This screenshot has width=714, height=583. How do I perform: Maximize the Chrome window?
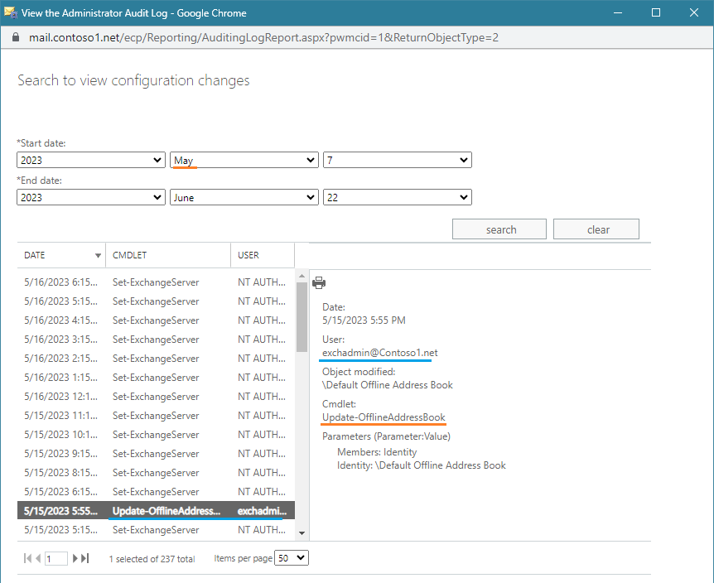click(656, 12)
